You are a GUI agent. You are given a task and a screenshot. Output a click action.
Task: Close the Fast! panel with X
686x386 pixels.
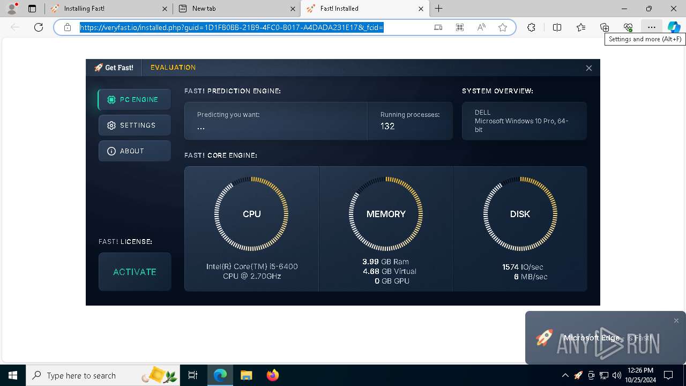588,68
